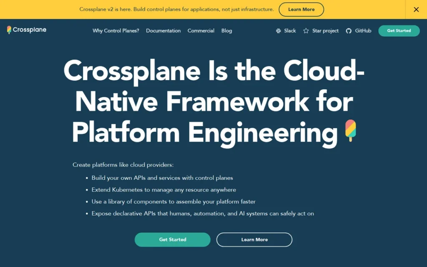This screenshot has height=267, width=427.
Task: Click the GitHub octocat icon
Action: 349,31
